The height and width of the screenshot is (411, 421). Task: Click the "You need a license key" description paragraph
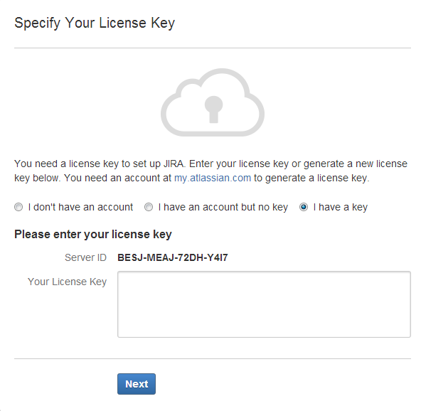tap(210, 171)
